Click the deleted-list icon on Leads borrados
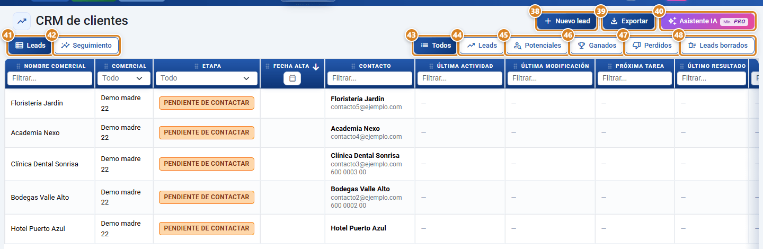The width and height of the screenshot is (763, 249). 692,46
